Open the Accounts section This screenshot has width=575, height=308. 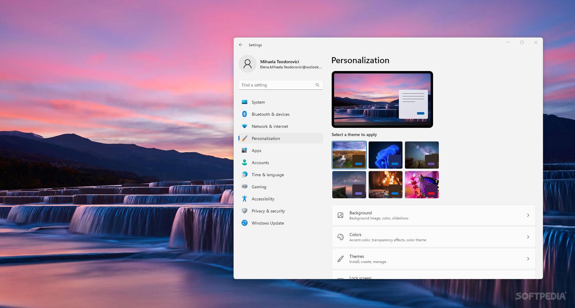pyautogui.click(x=281, y=163)
